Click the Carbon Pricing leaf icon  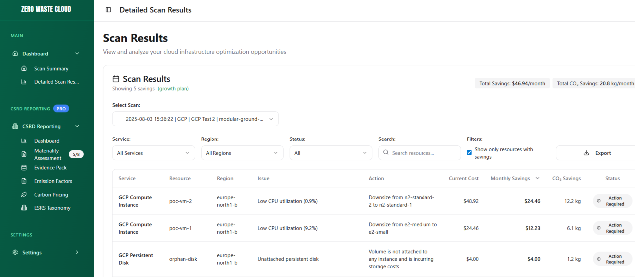[x=24, y=195]
